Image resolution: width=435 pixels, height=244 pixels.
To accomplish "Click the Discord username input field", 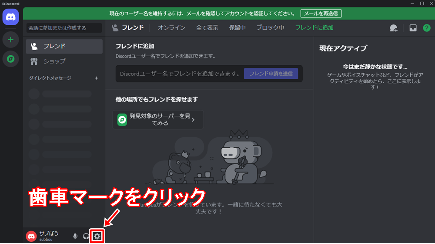I will click(x=179, y=74).
